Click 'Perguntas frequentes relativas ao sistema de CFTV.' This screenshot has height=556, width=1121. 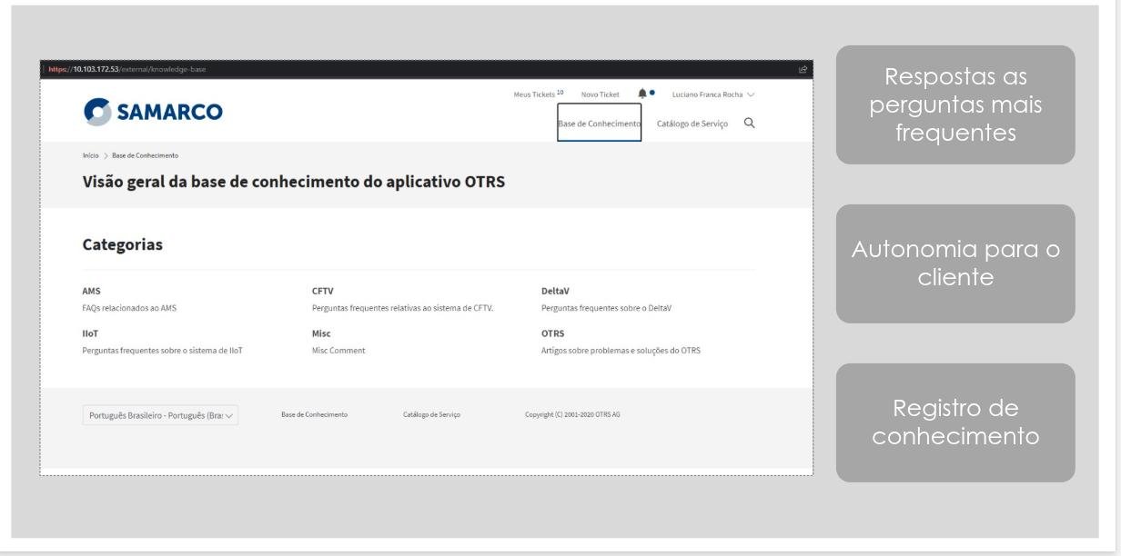[403, 308]
